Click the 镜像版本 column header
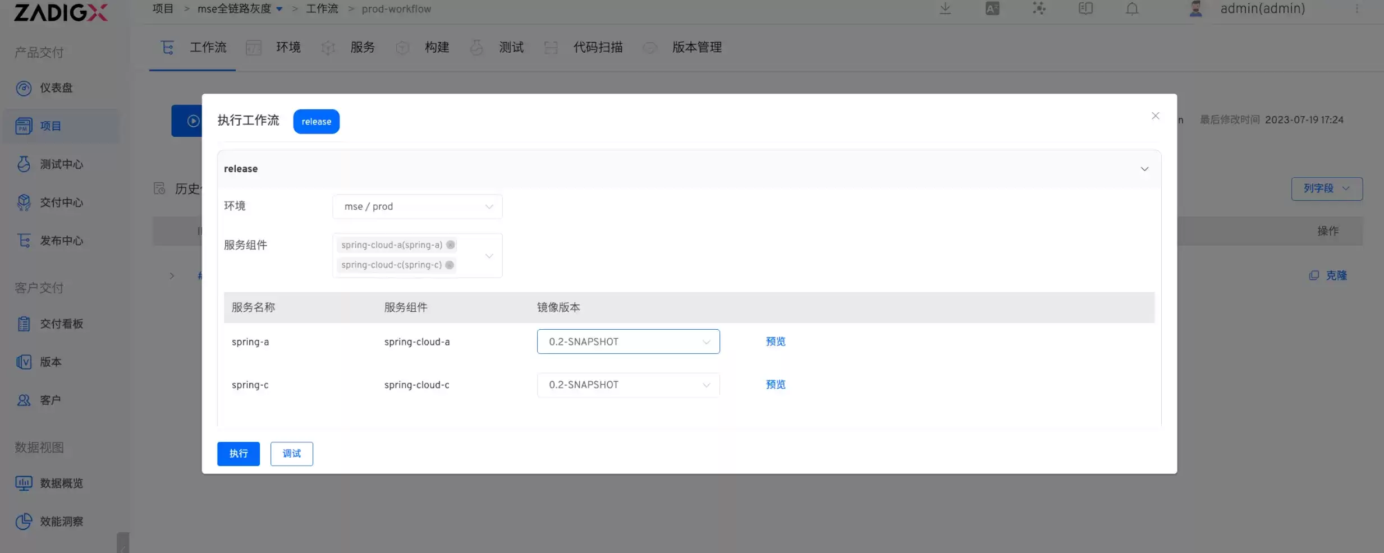 [x=558, y=307]
